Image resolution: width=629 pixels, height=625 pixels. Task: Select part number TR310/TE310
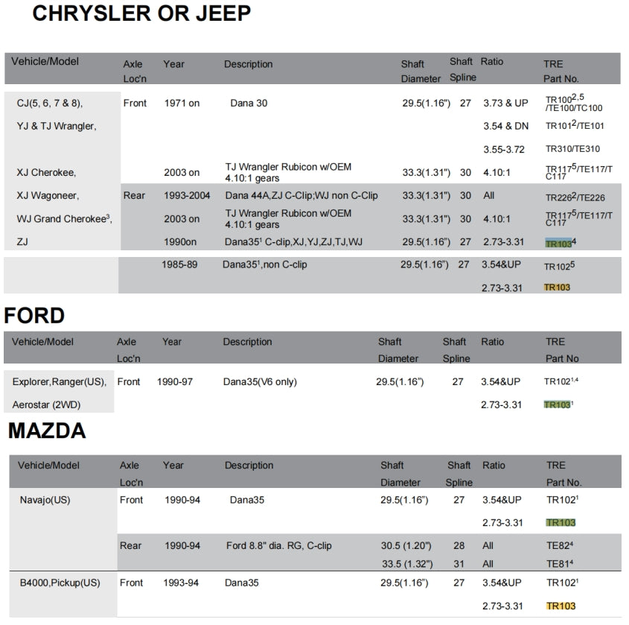[x=572, y=149]
